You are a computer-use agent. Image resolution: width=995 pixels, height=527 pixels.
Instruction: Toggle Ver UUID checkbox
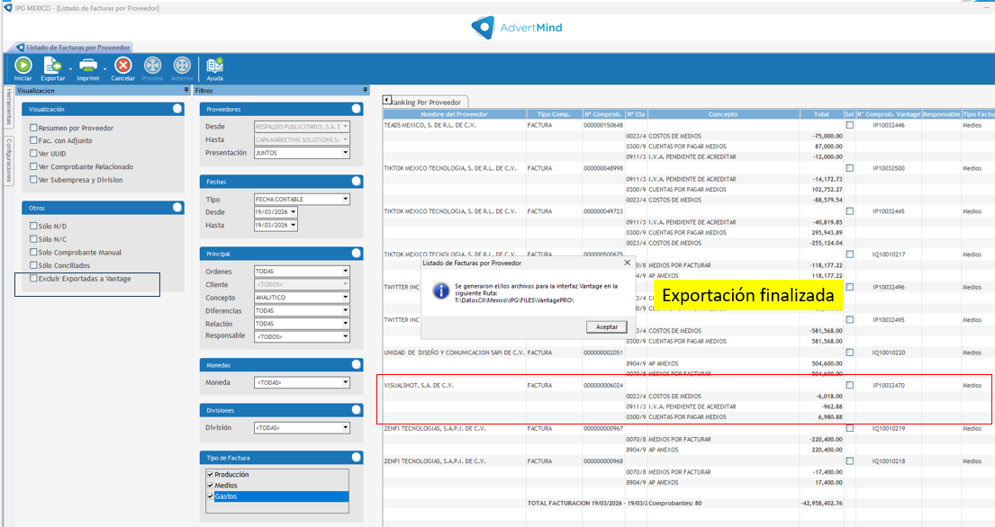coord(33,153)
